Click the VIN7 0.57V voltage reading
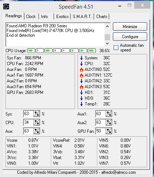This screenshot has width=154, height=177. [115, 163]
